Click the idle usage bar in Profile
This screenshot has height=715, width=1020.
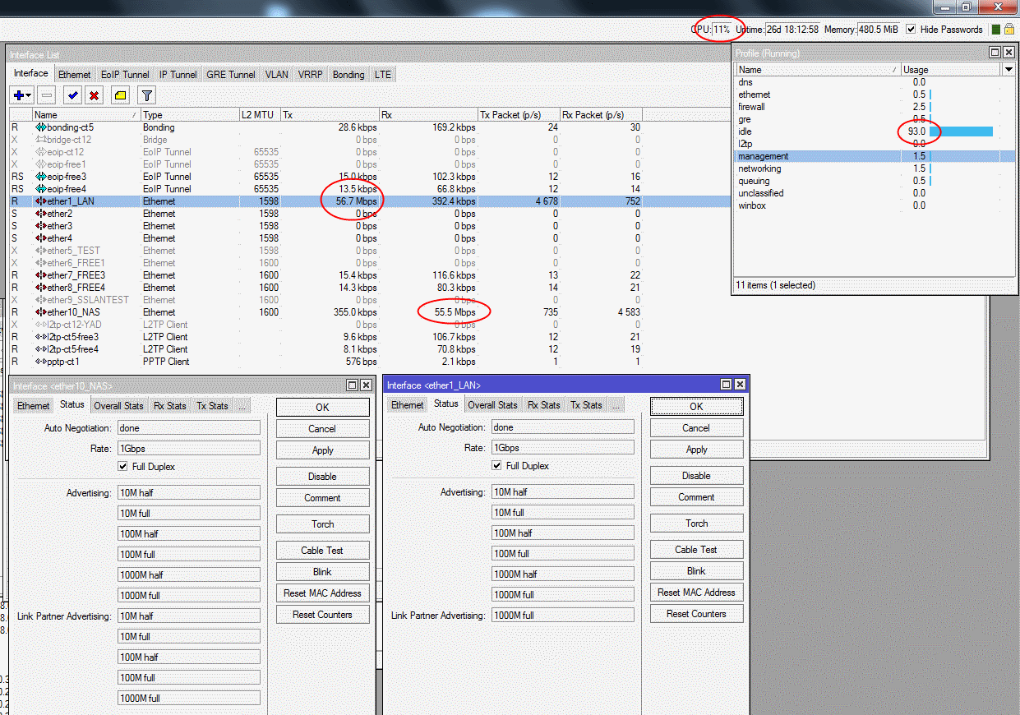click(962, 131)
